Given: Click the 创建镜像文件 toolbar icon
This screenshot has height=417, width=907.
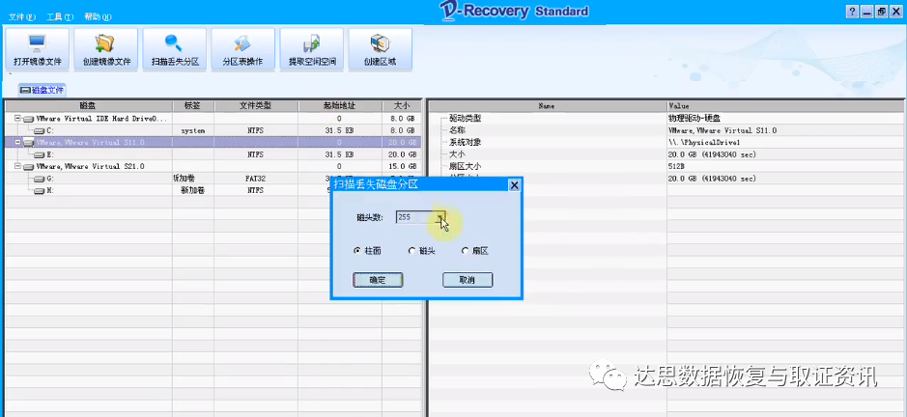Looking at the screenshot, I should tap(106, 50).
